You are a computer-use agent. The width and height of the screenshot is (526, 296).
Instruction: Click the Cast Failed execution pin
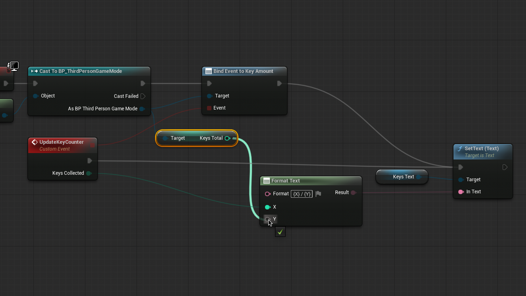pos(143,96)
